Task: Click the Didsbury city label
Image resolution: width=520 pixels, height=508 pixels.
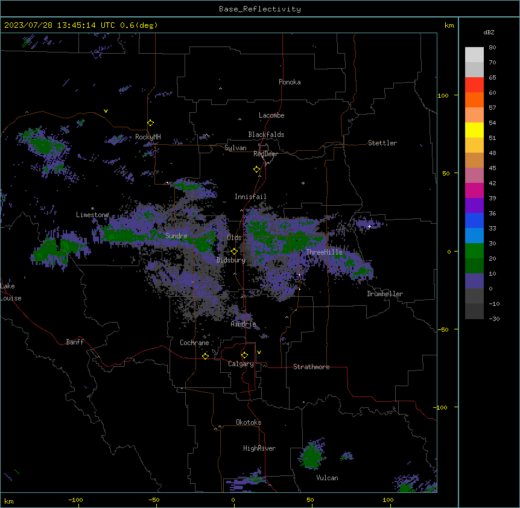Action: pos(231,260)
